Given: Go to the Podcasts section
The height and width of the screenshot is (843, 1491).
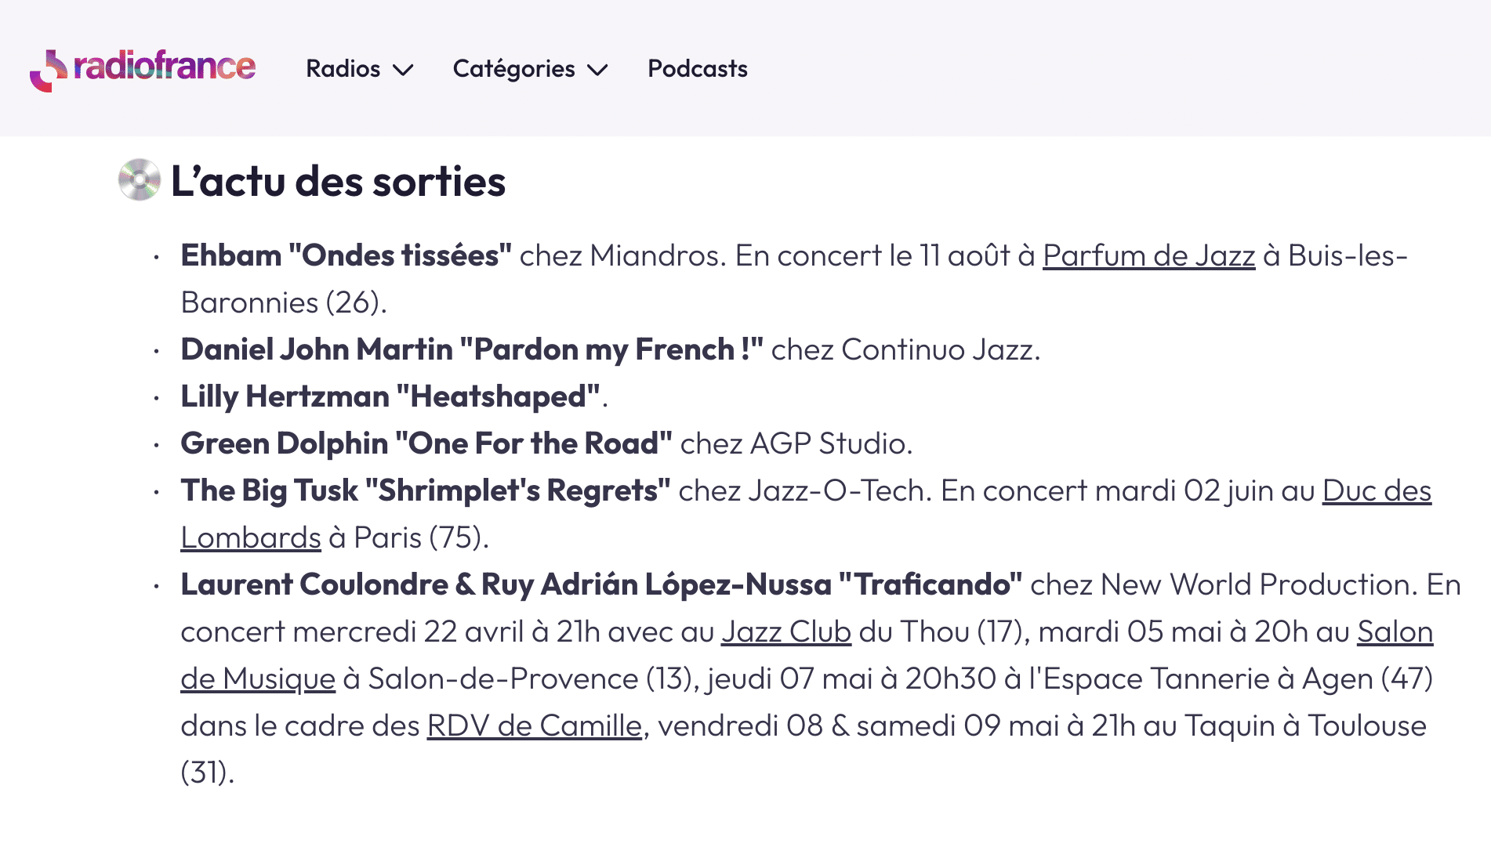Looking at the screenshot, I should coord(698,69).
